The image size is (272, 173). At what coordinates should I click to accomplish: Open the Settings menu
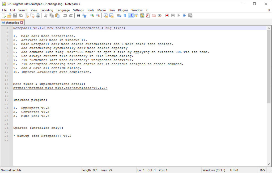78,10
